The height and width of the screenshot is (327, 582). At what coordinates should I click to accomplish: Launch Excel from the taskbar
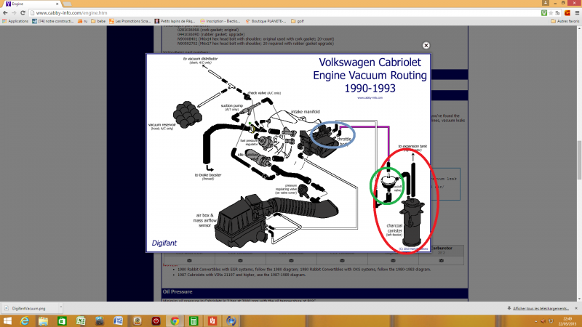(81, 320)
